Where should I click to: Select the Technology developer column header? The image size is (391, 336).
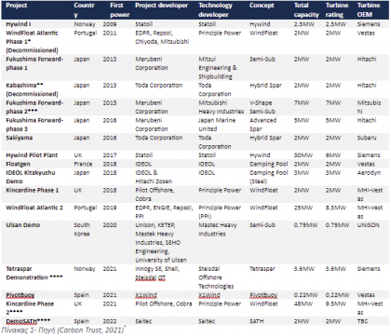[215, 10]
